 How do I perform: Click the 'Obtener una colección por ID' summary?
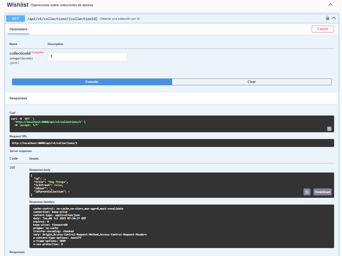click(x=120, y=19)
